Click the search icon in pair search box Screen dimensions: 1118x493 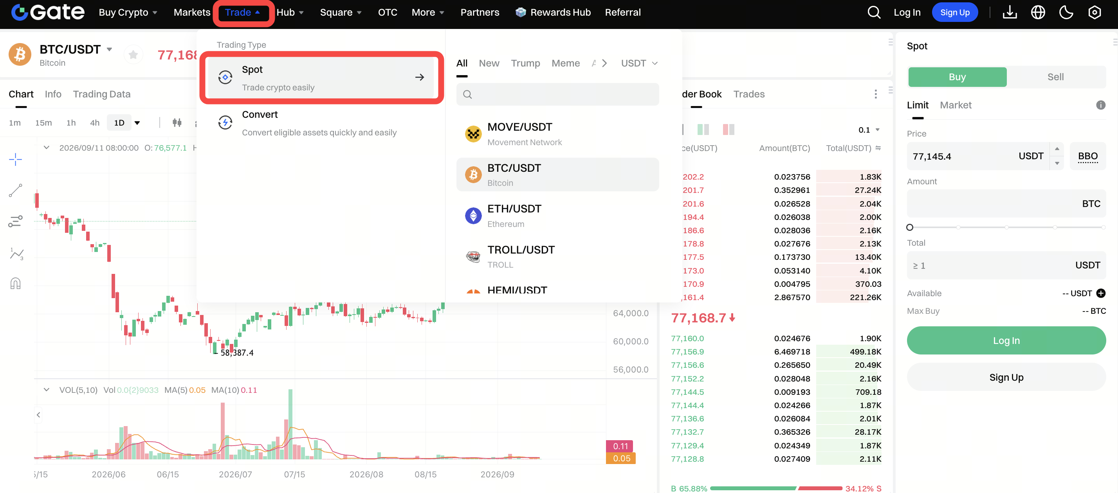(467, 94)
